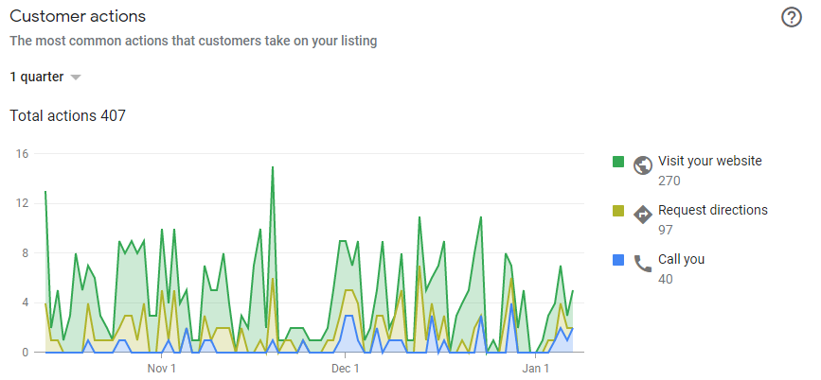This screenshot has width=821, height=380.
Task: Click the Nov 1 axis date label
Action: click(161, 369)
